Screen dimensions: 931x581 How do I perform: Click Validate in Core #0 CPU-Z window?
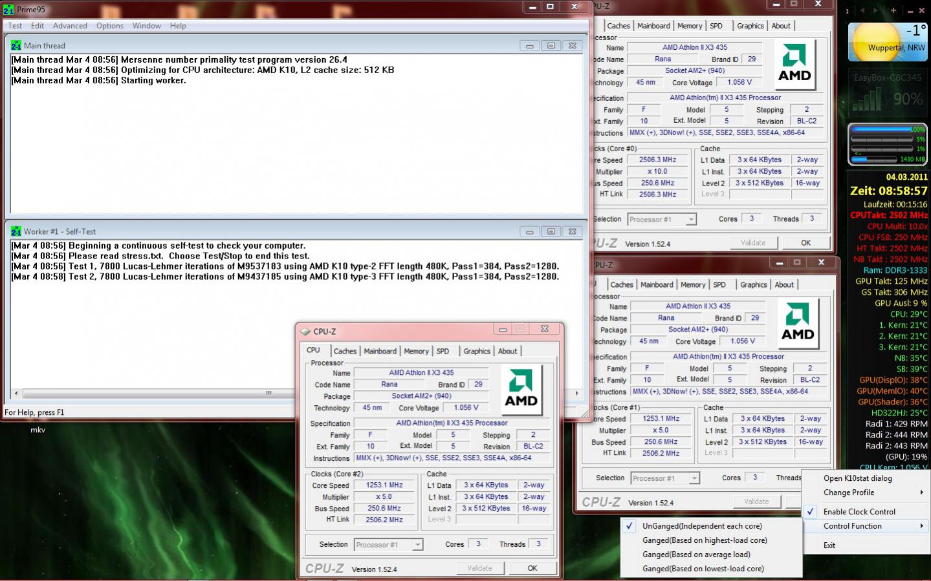pyautogui.click(x=753, y=243)
